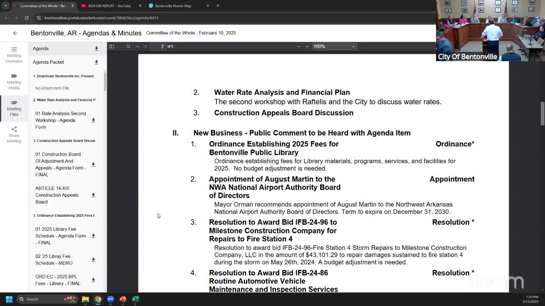Go to previous PDF page arrow
This screenshot has height=306, width=545.
click(137, 46)
